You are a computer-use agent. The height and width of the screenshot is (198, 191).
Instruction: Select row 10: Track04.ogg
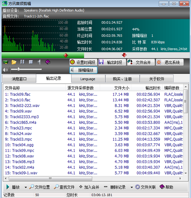coord(93,145)
